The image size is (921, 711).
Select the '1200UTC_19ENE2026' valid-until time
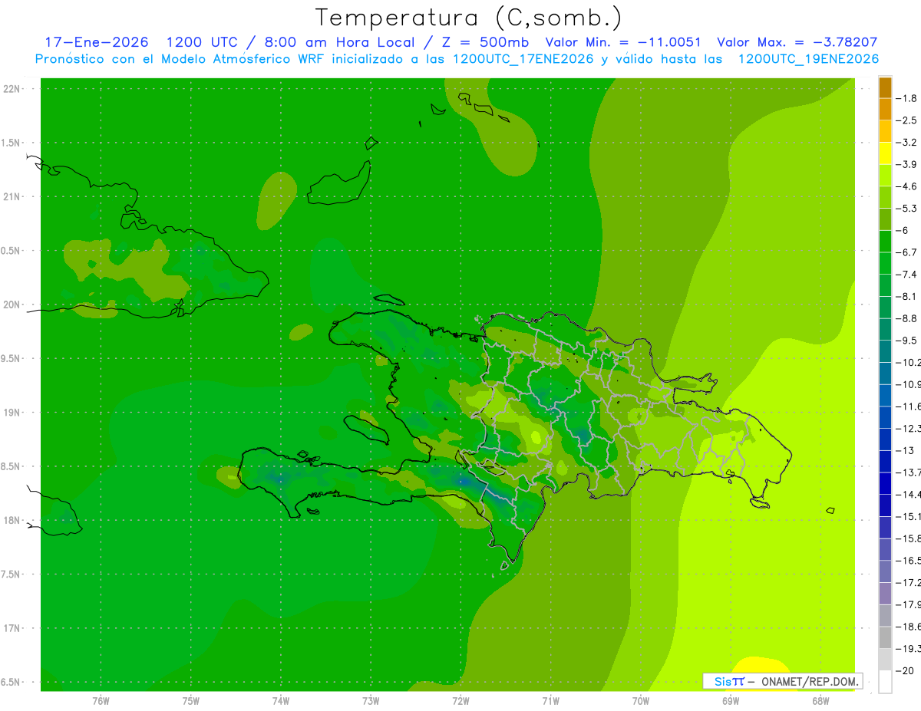(x=808, y=59)
